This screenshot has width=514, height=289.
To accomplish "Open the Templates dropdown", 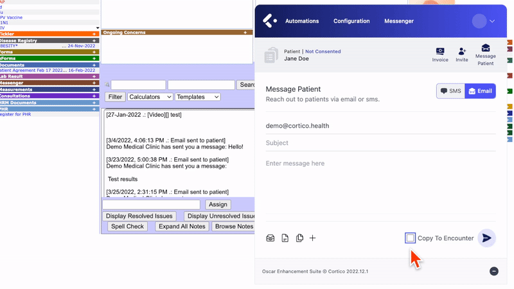I will coord(198,97).
